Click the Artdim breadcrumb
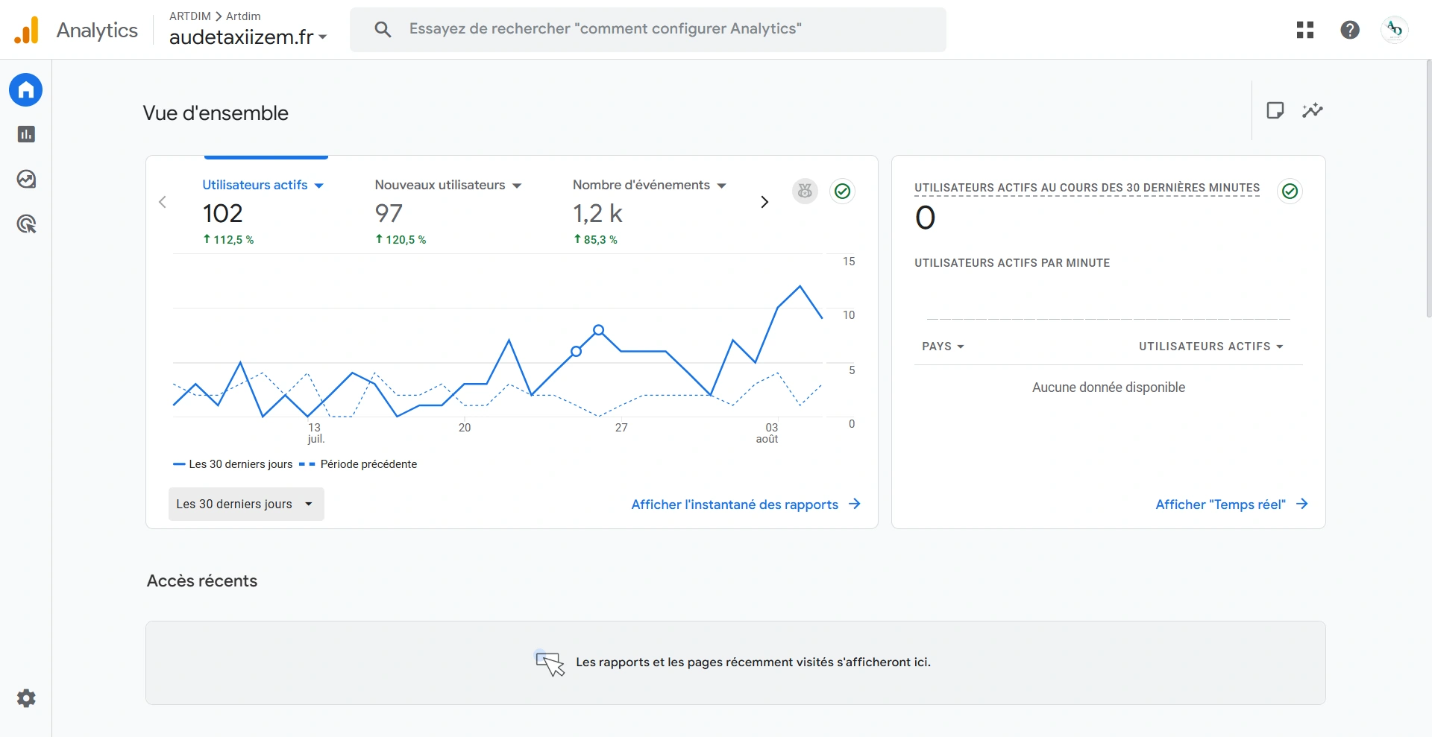The height and width of the screenshot is (737, 1432). click(243, 16)
